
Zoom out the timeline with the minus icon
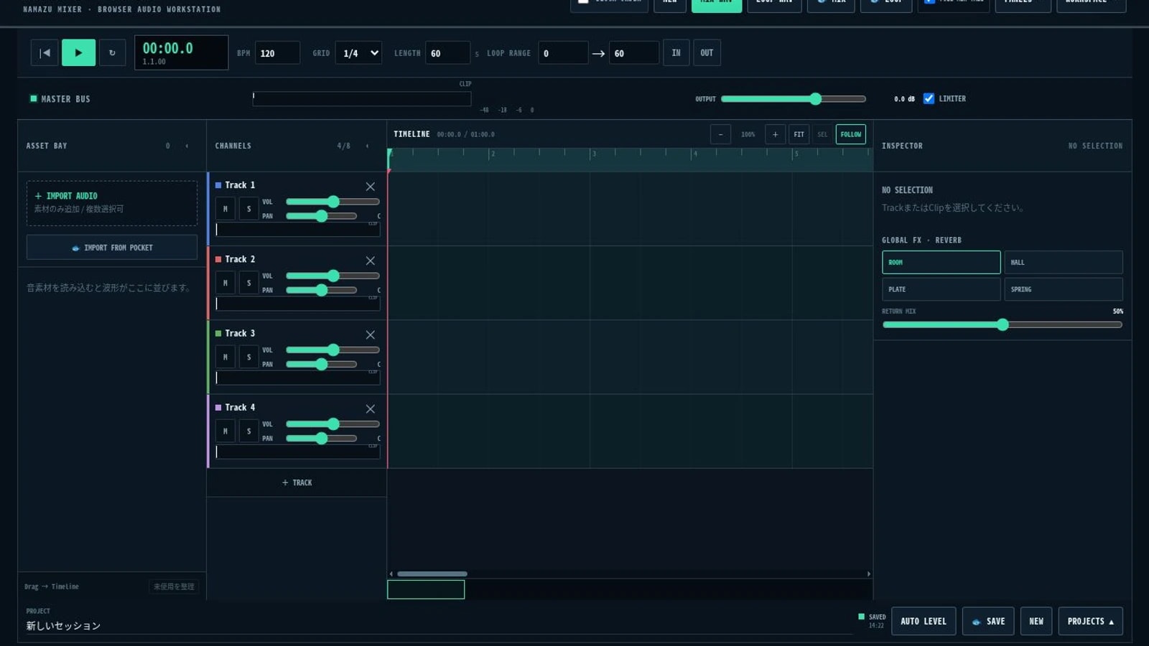pyautogui.click(x=720, y=134)
